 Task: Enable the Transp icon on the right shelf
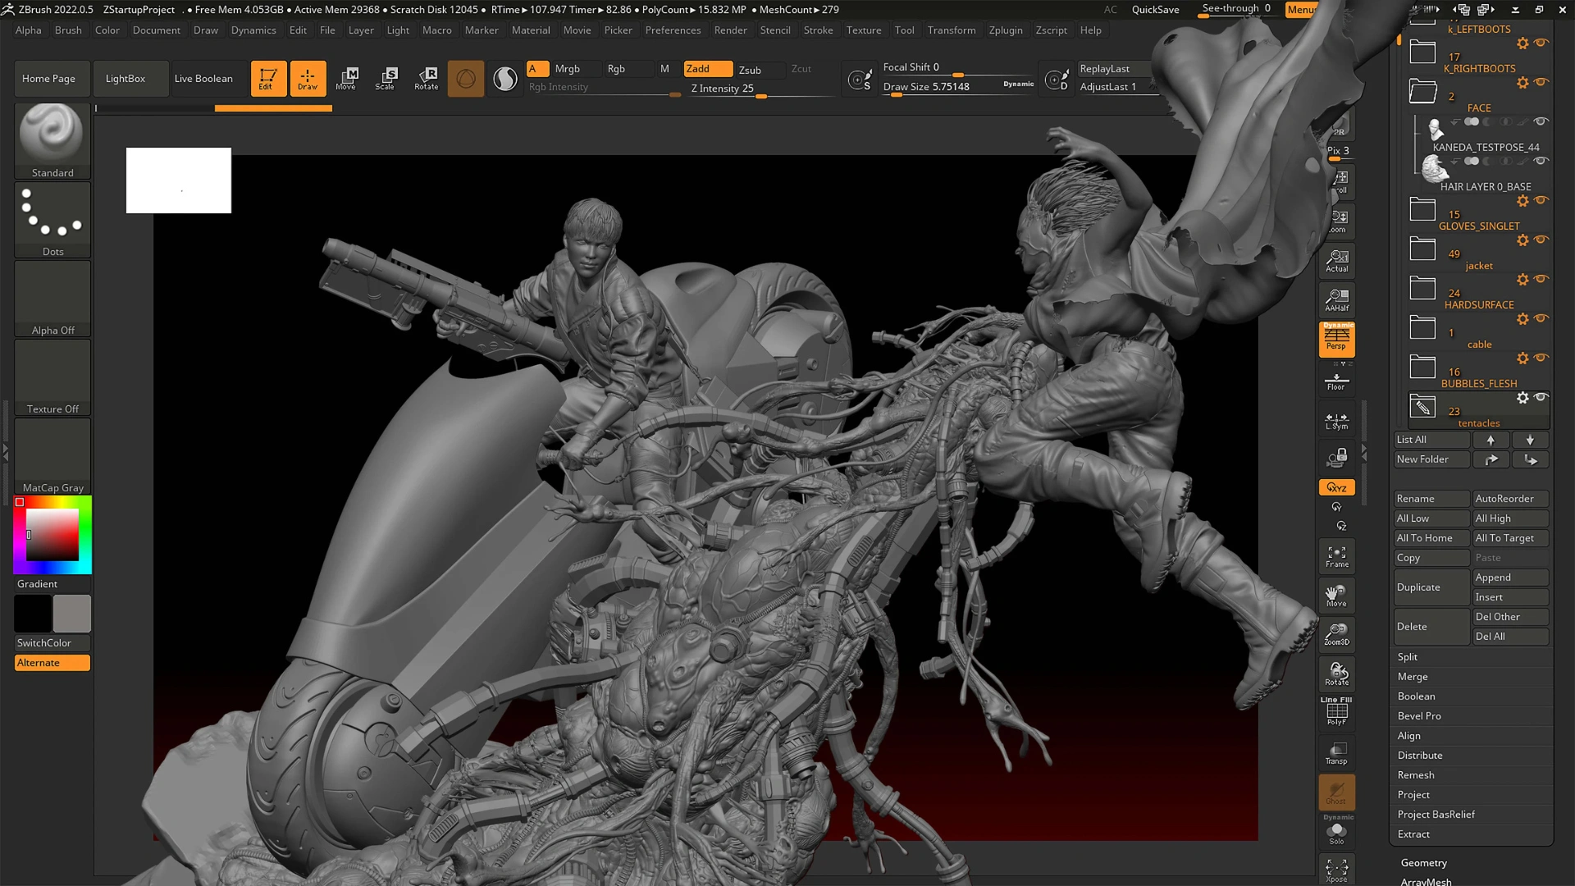[1336, 752]
